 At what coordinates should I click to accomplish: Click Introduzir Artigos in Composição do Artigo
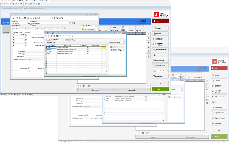tap(117, 50)
